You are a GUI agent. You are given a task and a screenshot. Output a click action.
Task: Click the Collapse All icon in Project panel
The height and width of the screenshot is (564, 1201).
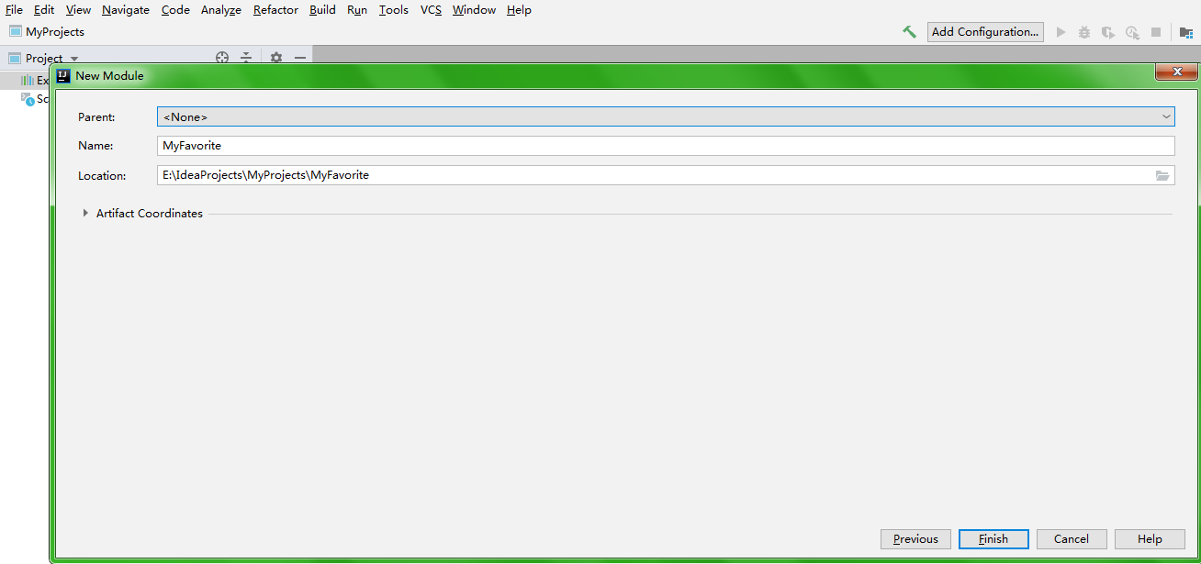tap(246, 58)
